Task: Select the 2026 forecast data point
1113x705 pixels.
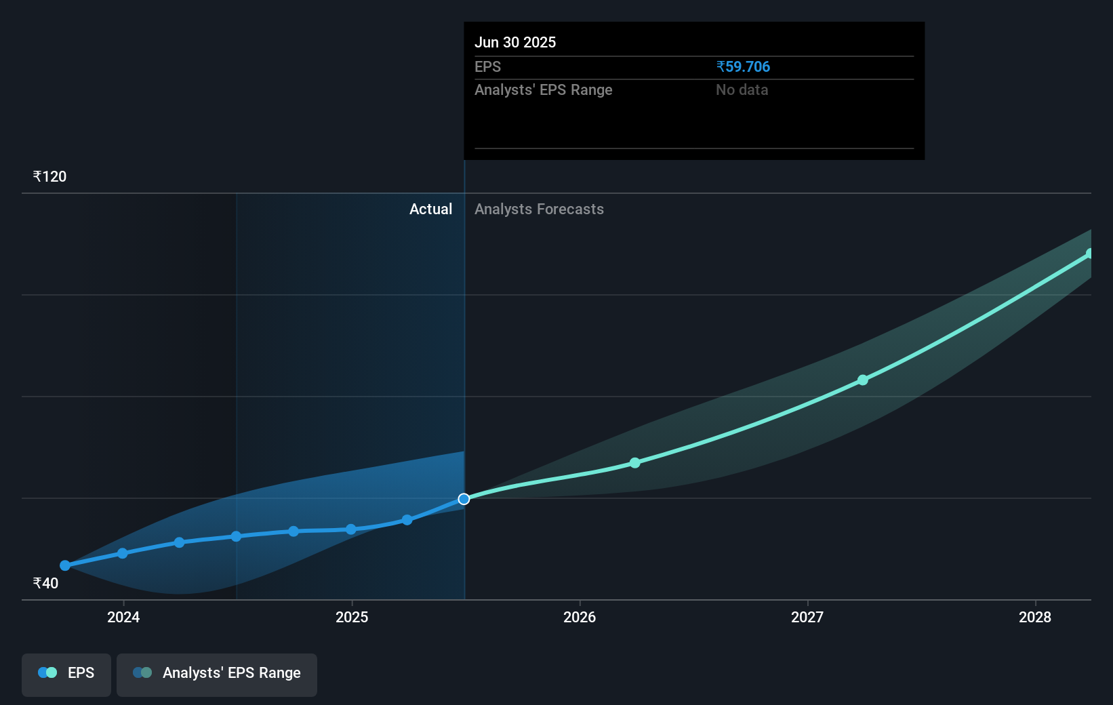Action: point(634,462)
